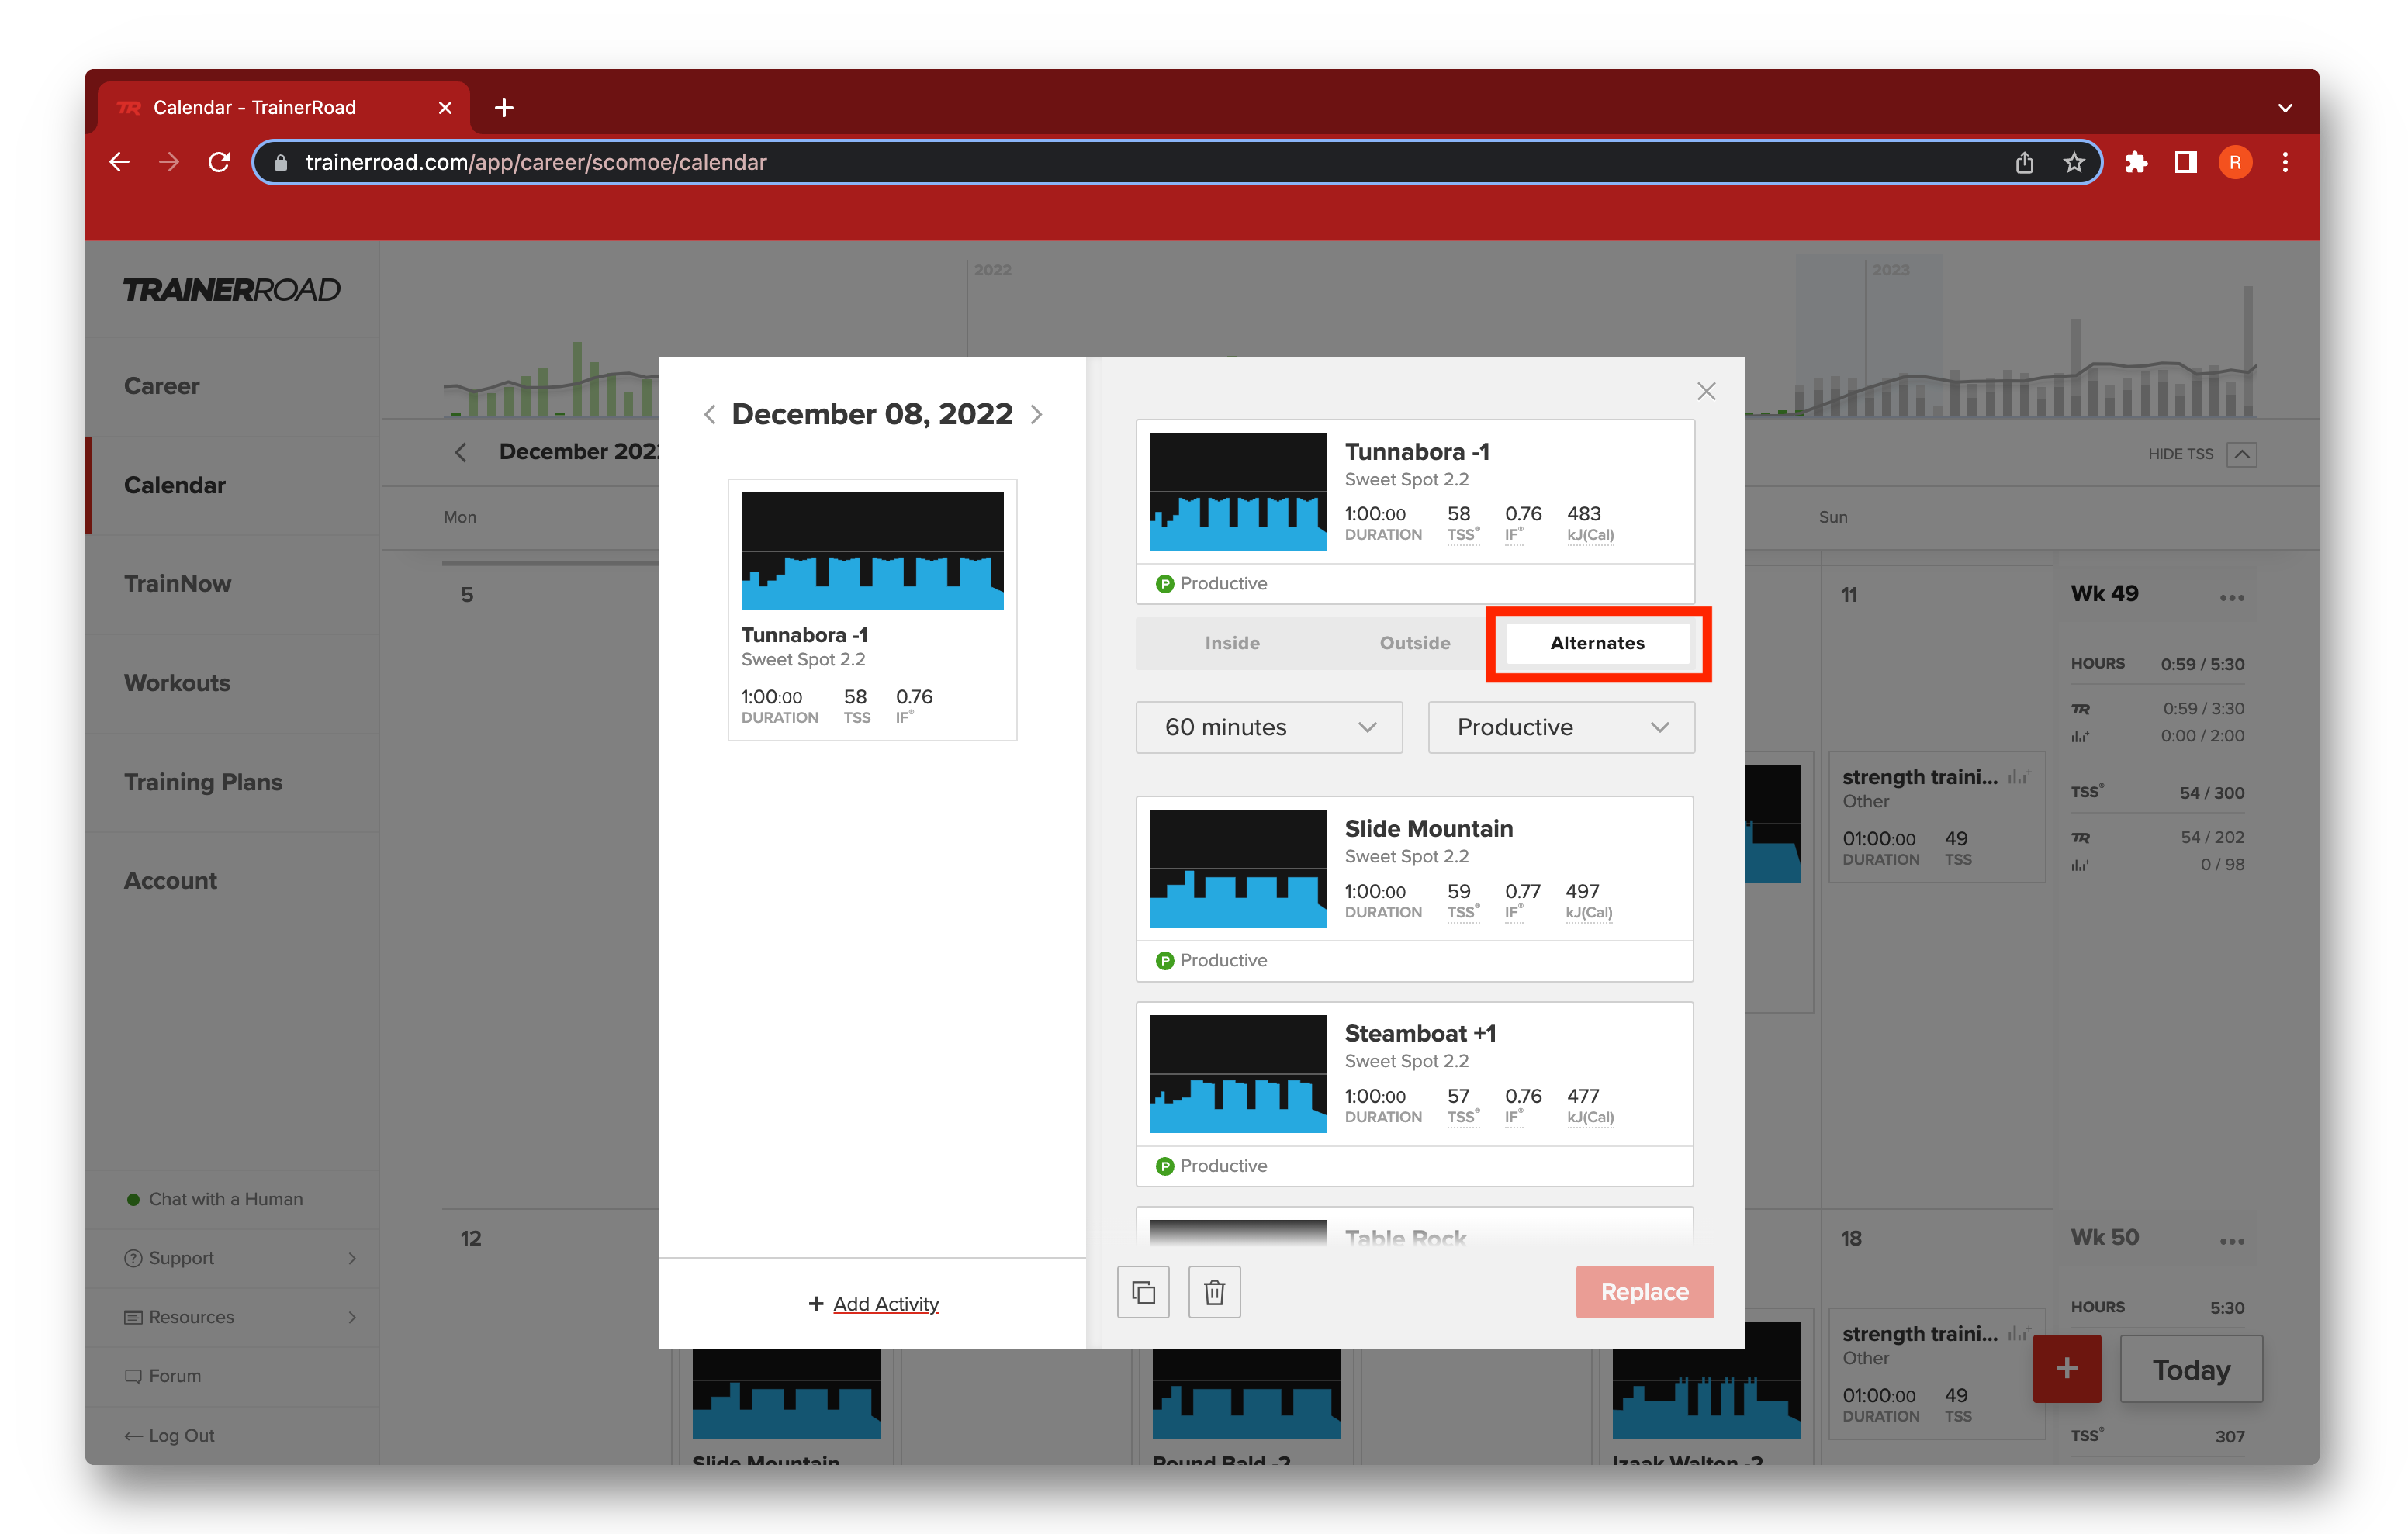
Task: Open Account in sidebar
Action: (x=170, y=880)
